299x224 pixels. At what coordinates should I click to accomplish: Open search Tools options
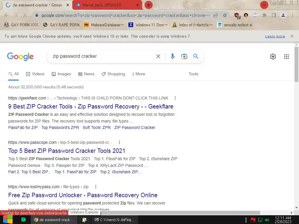193,74
